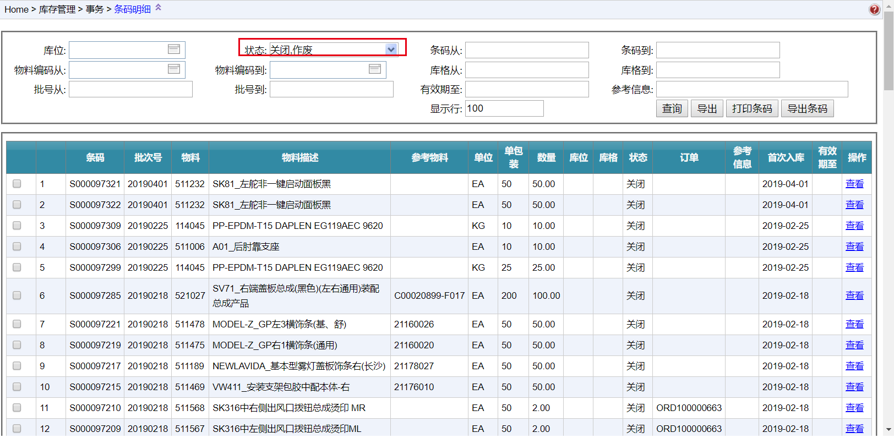
Task: Open 查看 link for row 11
Action: tap(854, 408)
